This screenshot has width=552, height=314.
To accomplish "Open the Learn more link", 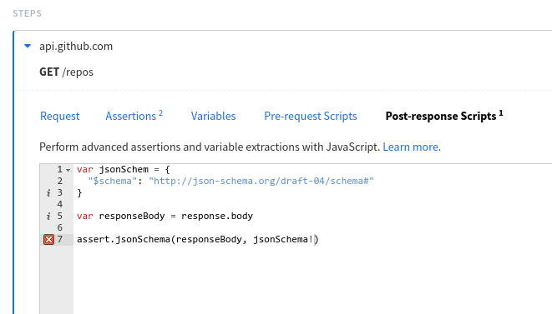I will click(411, 147).
